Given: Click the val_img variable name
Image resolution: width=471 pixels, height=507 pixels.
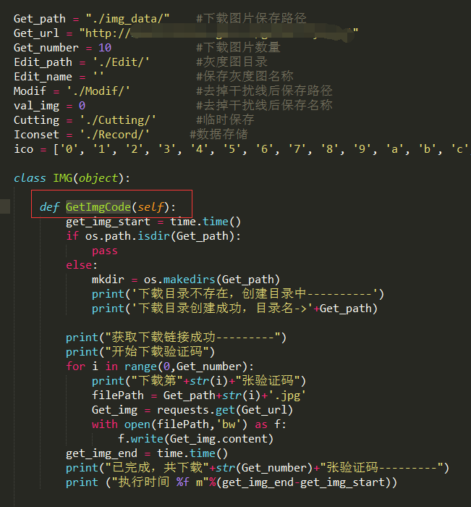Looking at the screenshot, I should 36,106.
